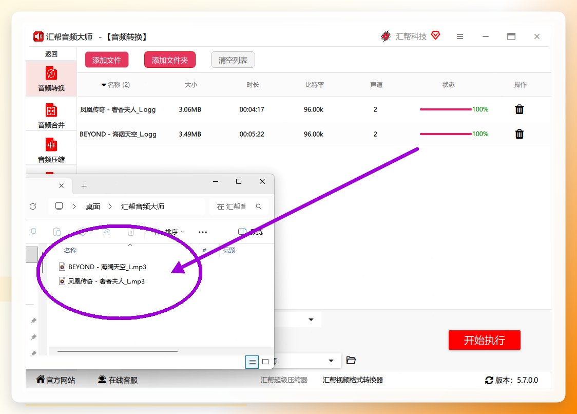This screenshot has width=577, height=414.
Task: Close the current Explorer tab
Action: (62, 185)
